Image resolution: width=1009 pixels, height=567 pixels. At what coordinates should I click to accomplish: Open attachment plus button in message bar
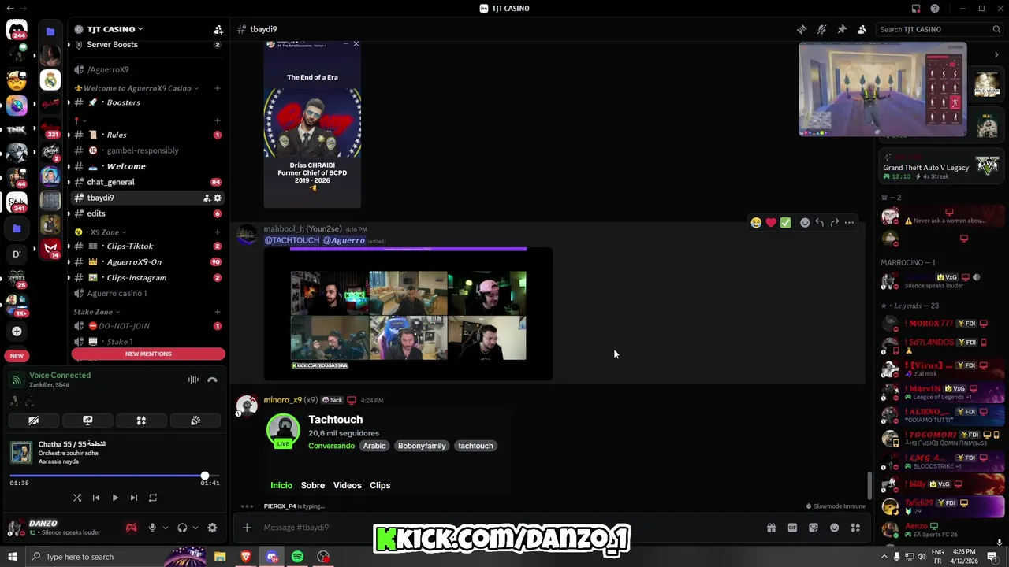pyautogui.click(x=247, y=528)
